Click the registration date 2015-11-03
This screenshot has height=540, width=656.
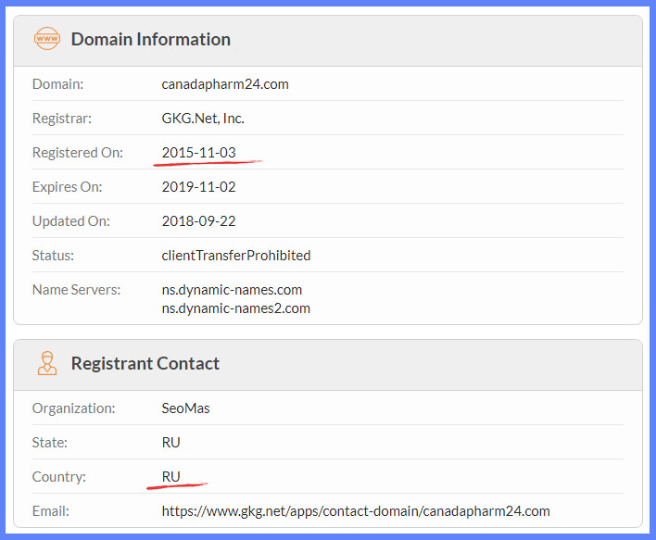click(x=198, y=152)
